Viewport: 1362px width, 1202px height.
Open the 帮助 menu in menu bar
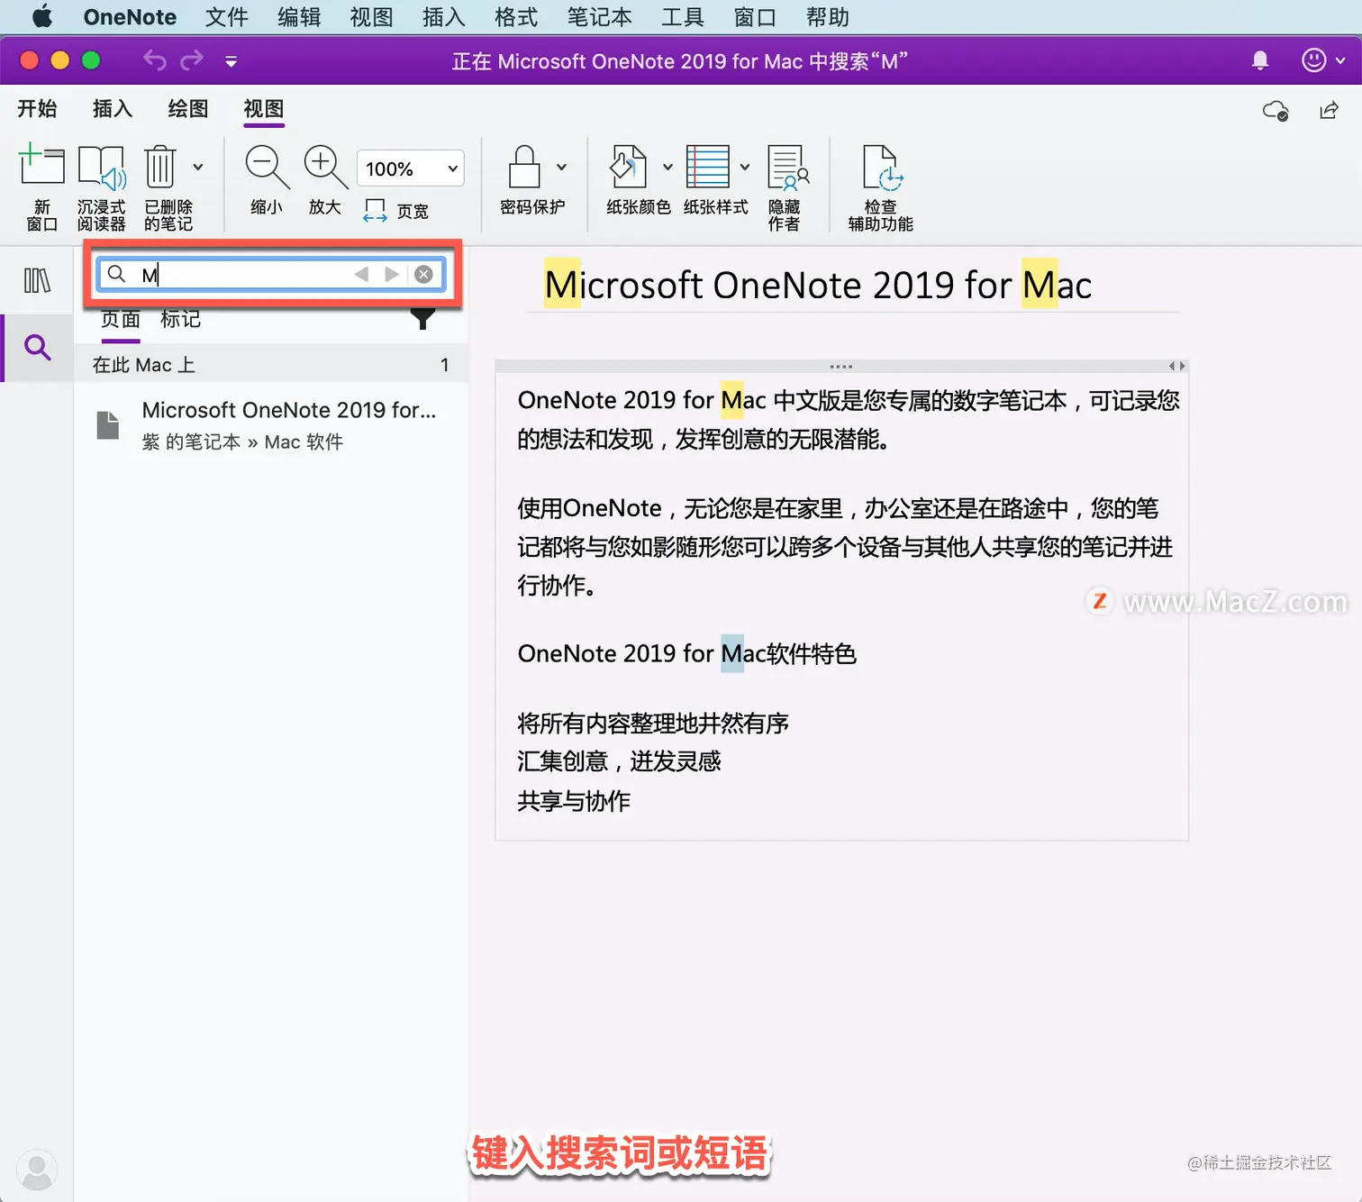tap(828, 16)
